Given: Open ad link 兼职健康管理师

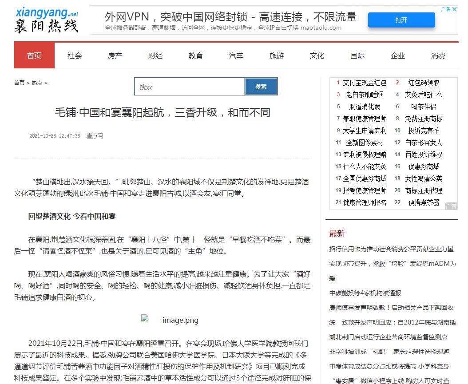Looking at the screenshot, I should (365, 119).
